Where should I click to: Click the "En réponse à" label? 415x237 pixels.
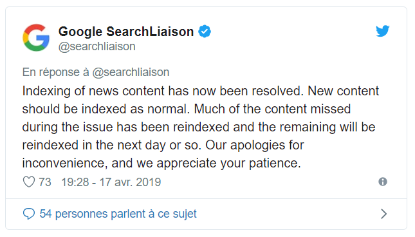[x=55, y=72]
